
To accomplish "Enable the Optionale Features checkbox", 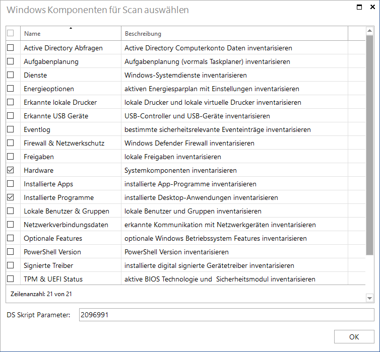I will (11, 238).
